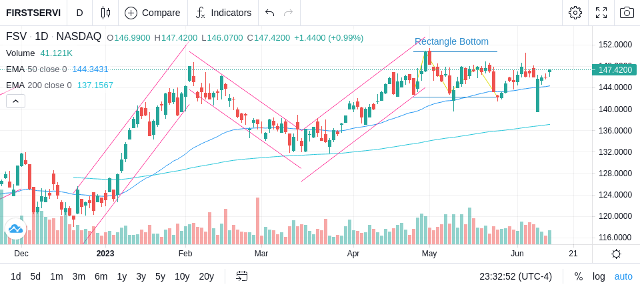Change the D chart interval
Screen dimensions: 640x289
[x=79, y=13]
